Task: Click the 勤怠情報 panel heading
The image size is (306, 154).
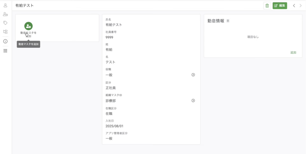Action: pos(216,21)
